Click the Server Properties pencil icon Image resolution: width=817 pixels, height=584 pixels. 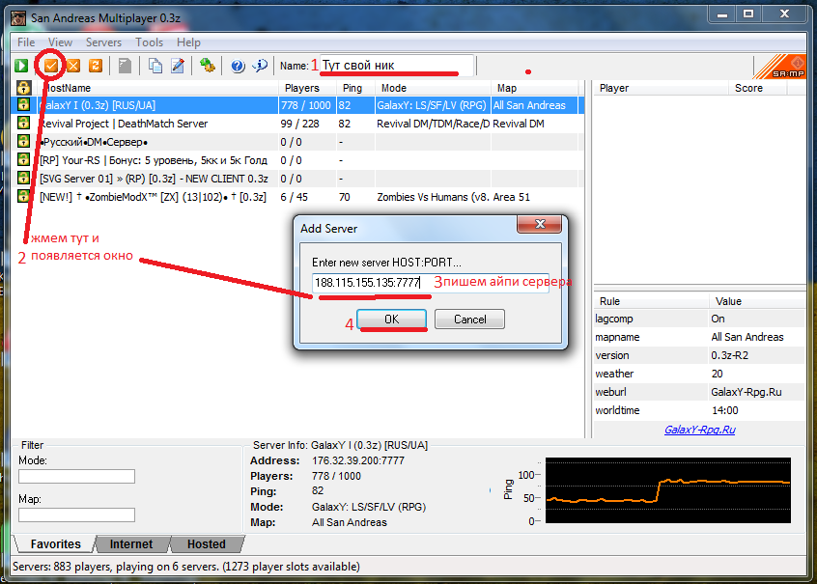click(178, 65)
